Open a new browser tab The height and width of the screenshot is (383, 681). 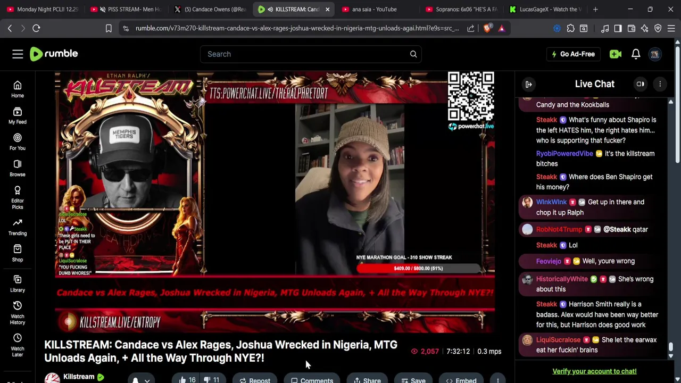point(595,9)
